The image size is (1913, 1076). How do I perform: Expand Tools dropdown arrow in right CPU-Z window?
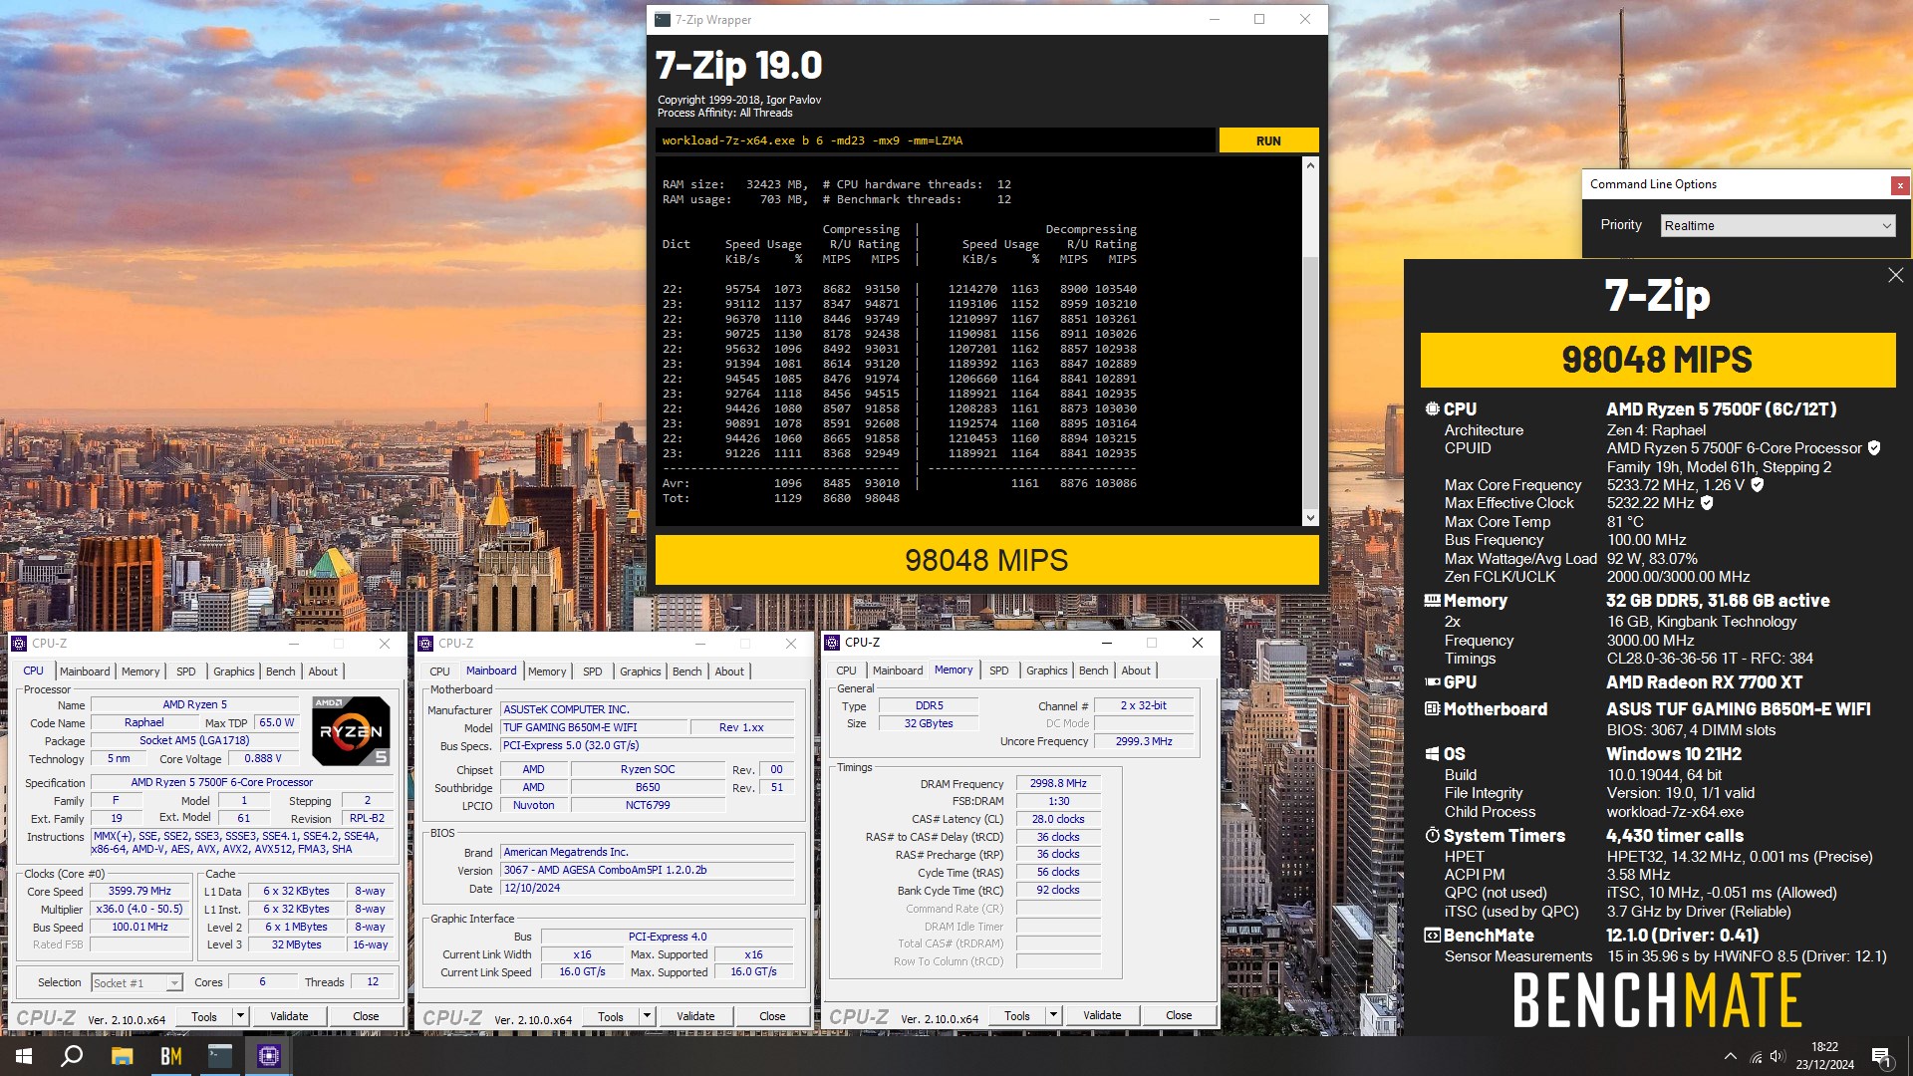pos(1053,1015)
